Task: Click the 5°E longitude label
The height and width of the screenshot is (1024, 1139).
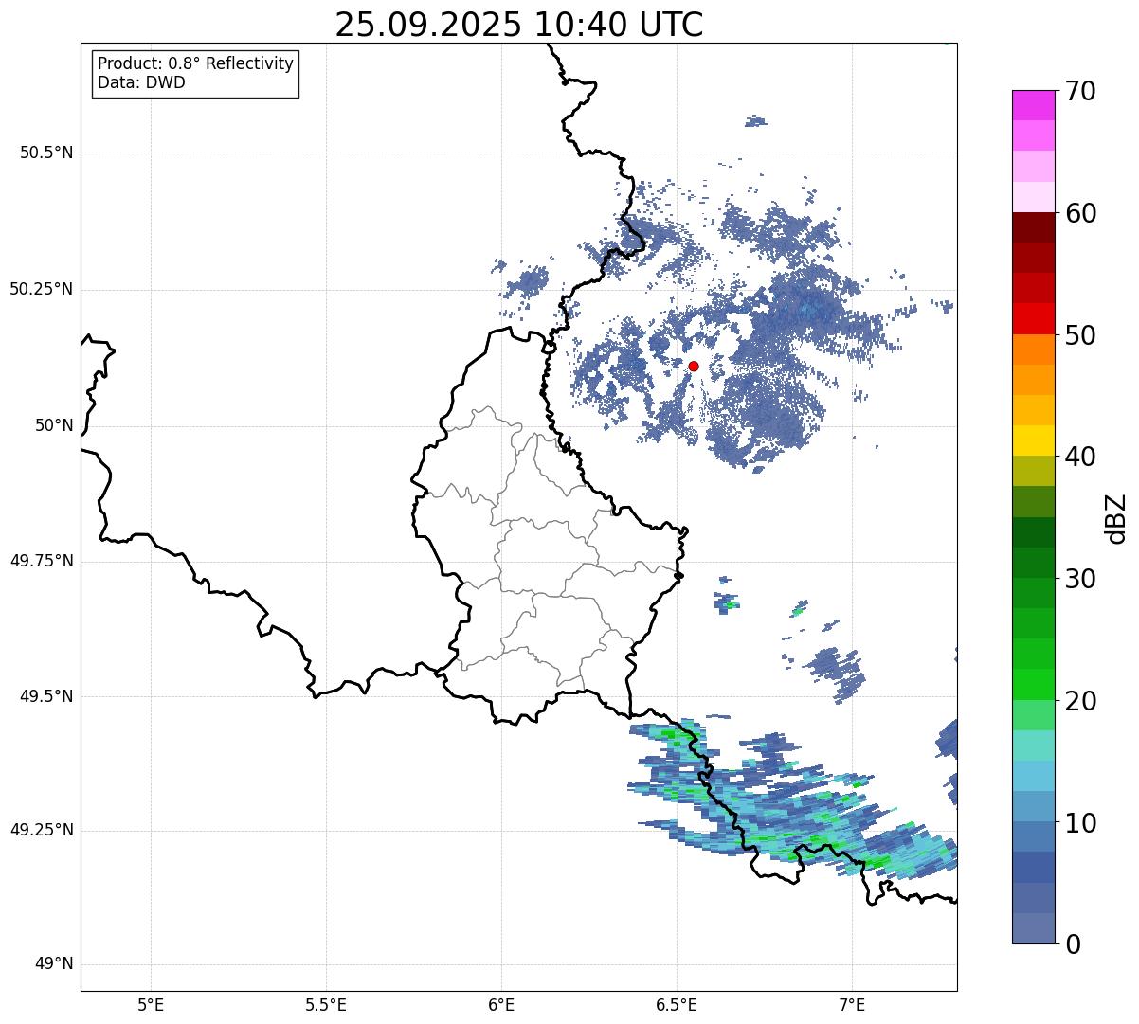Action: [151, 1004]
